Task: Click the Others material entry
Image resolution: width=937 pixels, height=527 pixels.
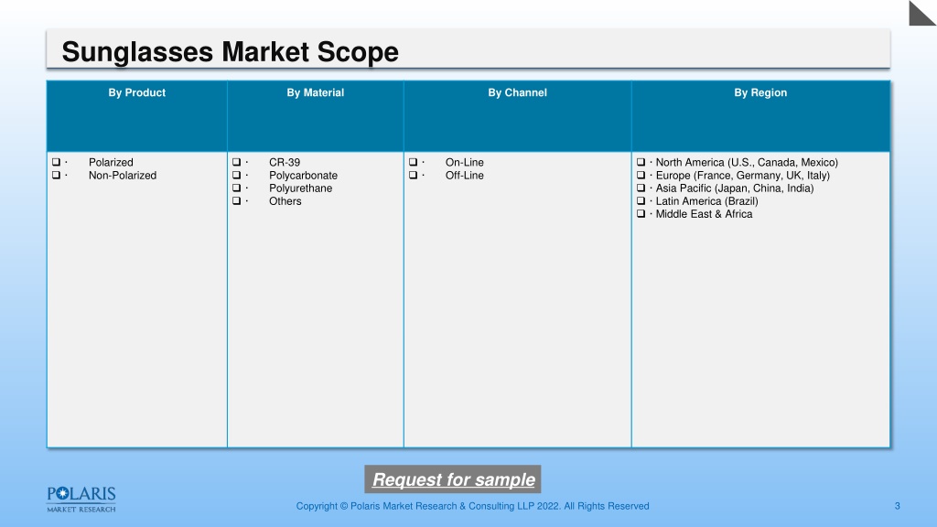Action: click(x=285, y=201)
